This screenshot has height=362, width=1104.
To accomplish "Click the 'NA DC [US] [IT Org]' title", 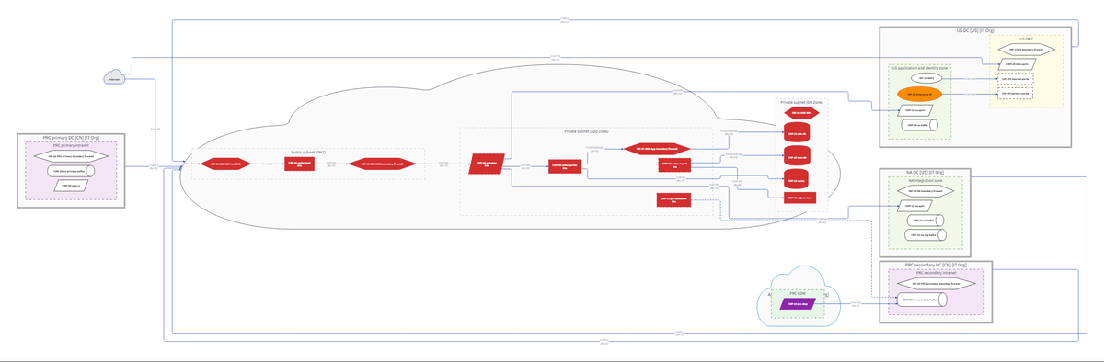I will [x=926, y=173].
